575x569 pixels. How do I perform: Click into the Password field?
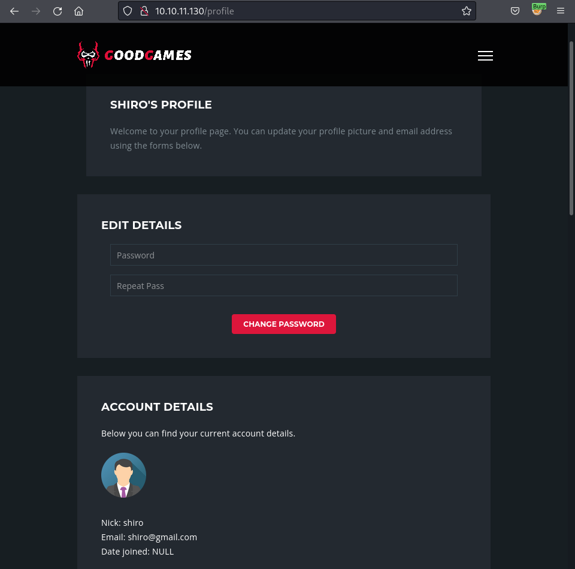tap(283, 255)
